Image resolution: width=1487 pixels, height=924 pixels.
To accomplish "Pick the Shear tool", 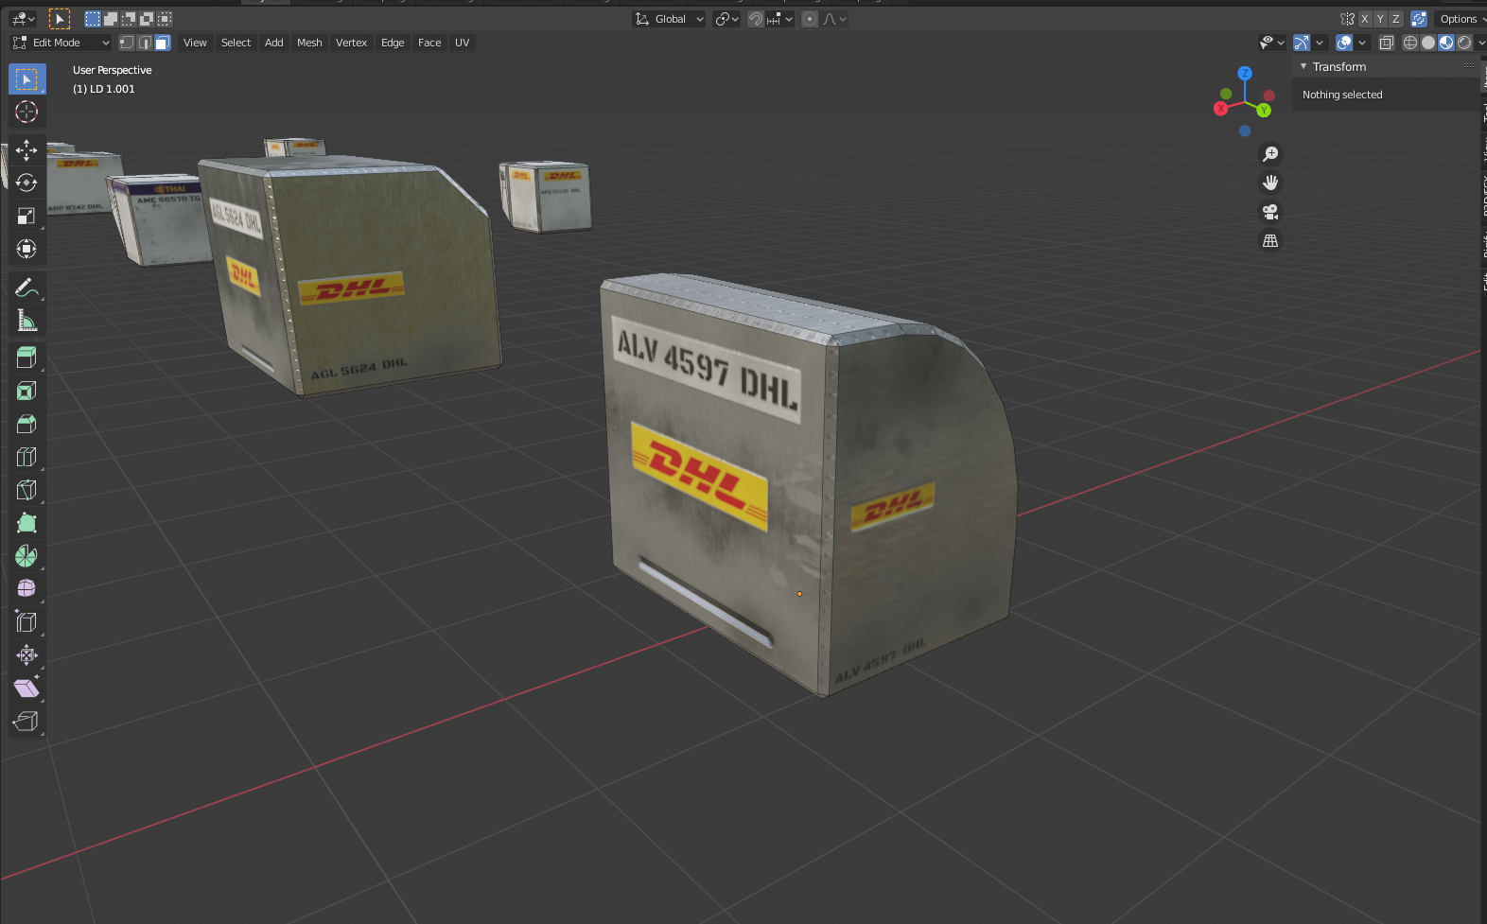I will point(26,688).
